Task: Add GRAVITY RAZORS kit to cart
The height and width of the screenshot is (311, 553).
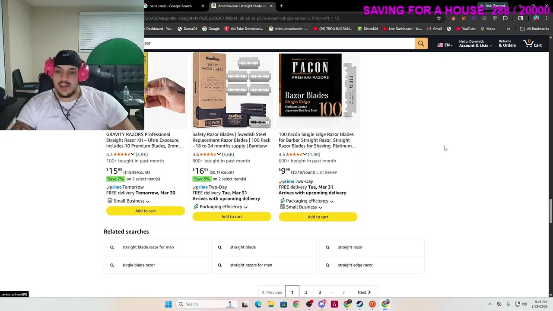Action: tap(146, 211)
